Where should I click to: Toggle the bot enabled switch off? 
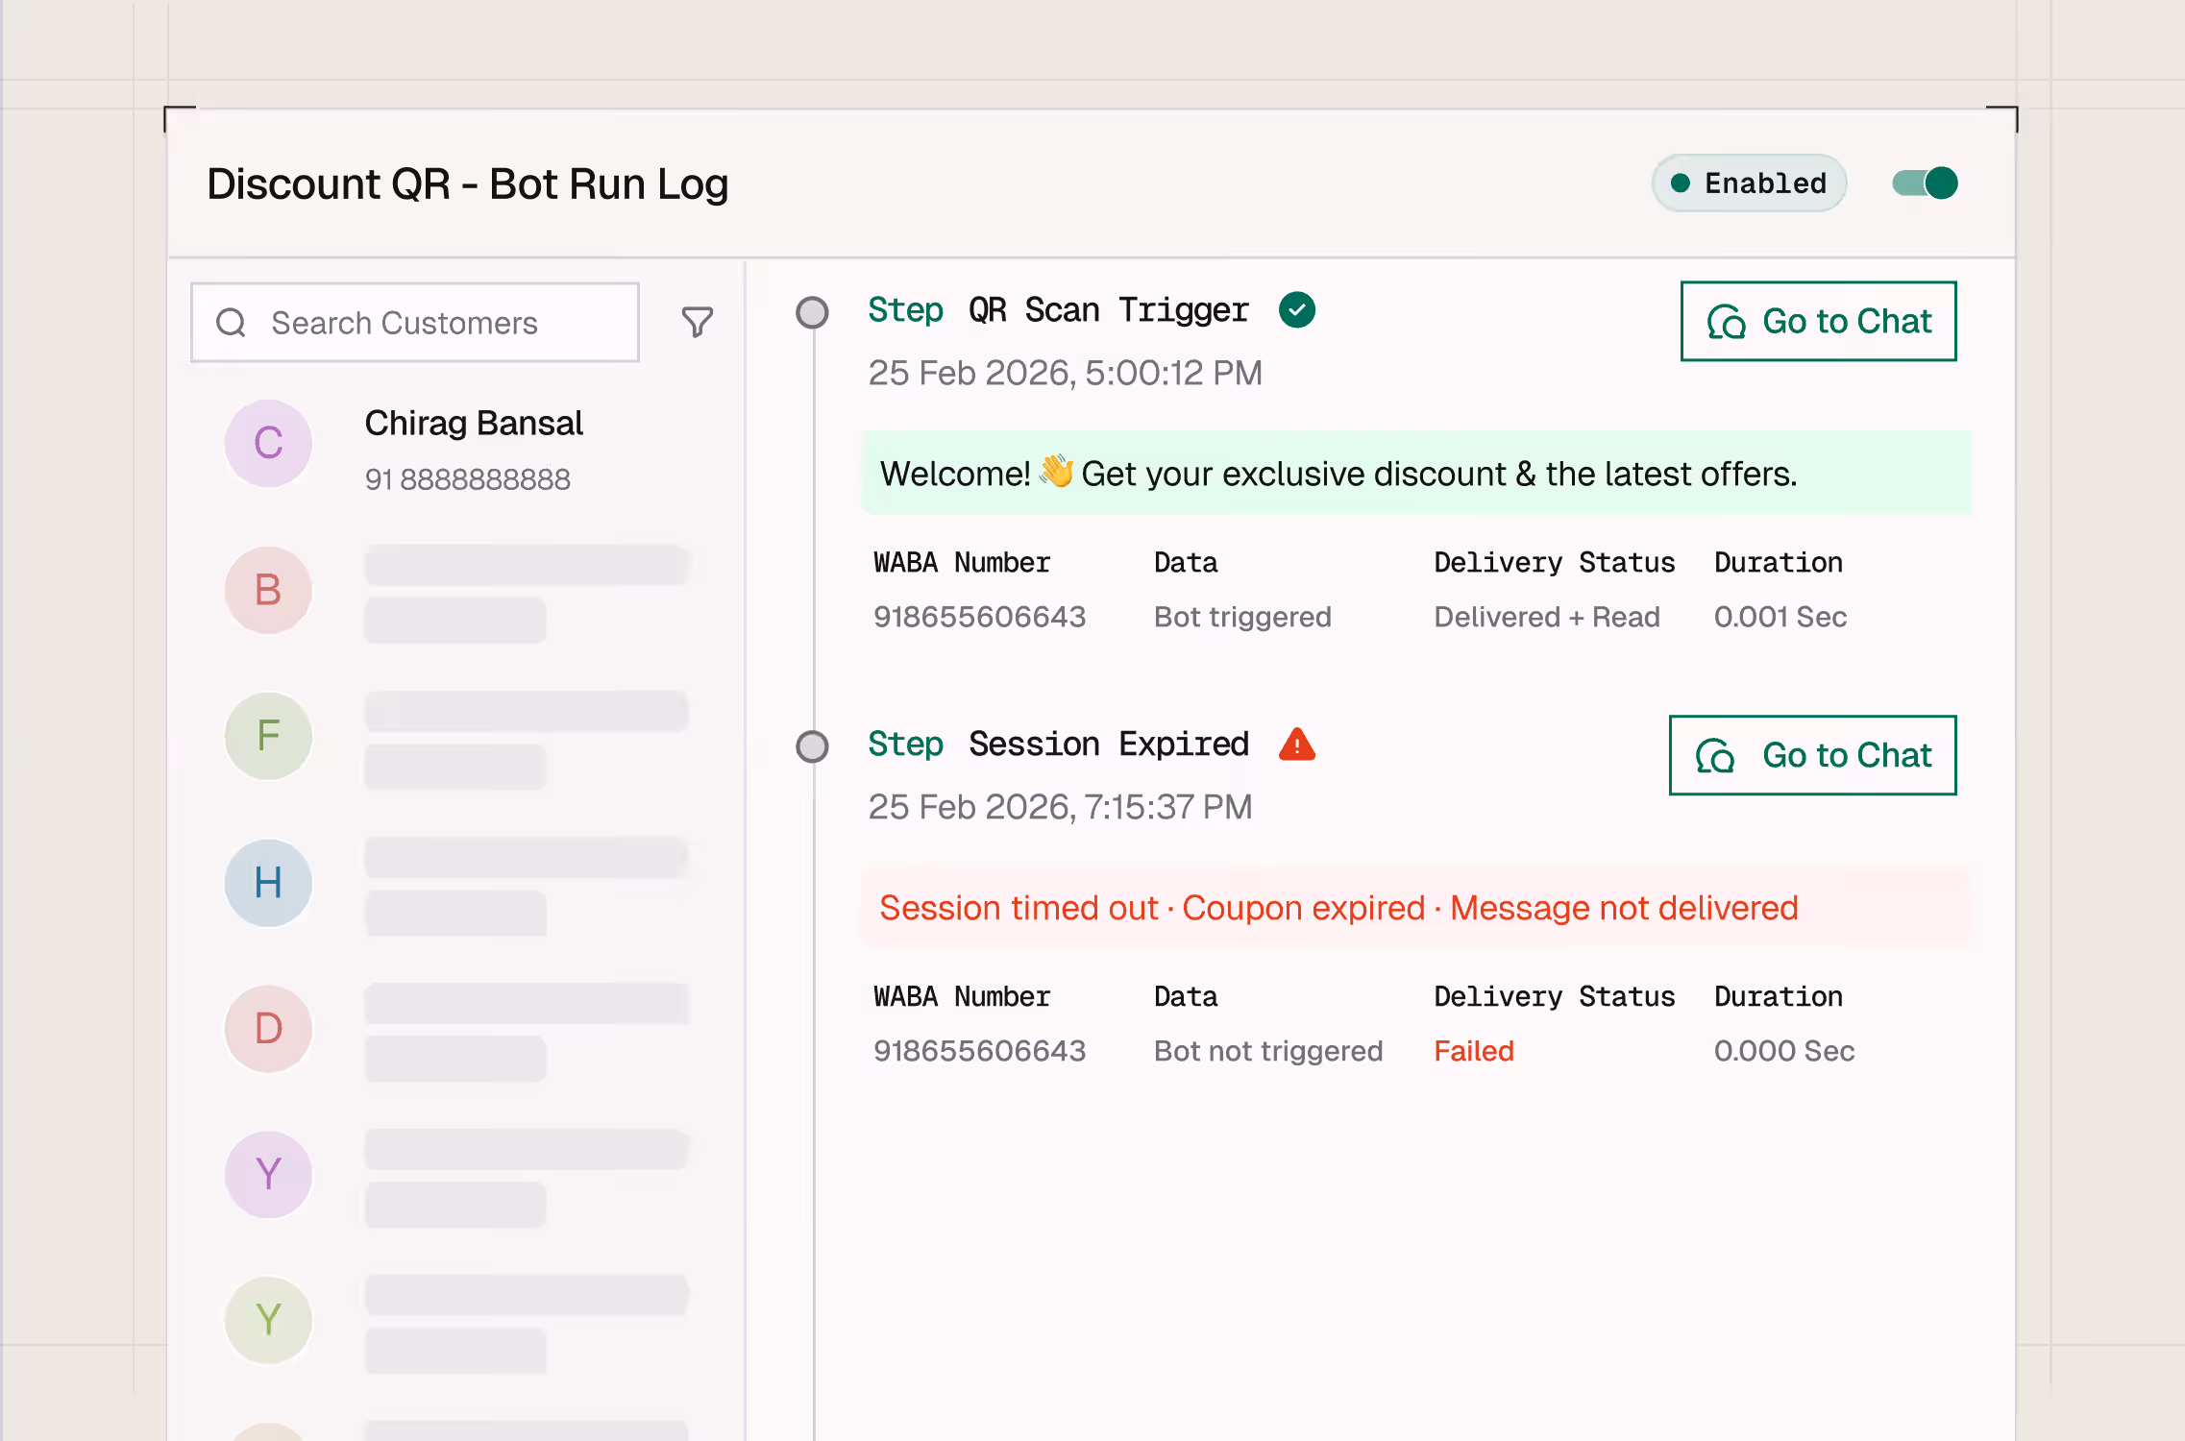(1925, 183)
